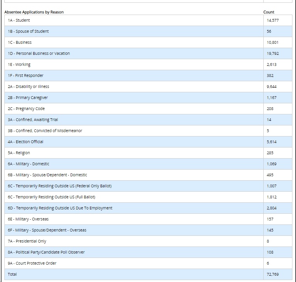This screenshot has height=282, width=296.
Task: Click the count 14,577 for Student
Action: (273, 20)
